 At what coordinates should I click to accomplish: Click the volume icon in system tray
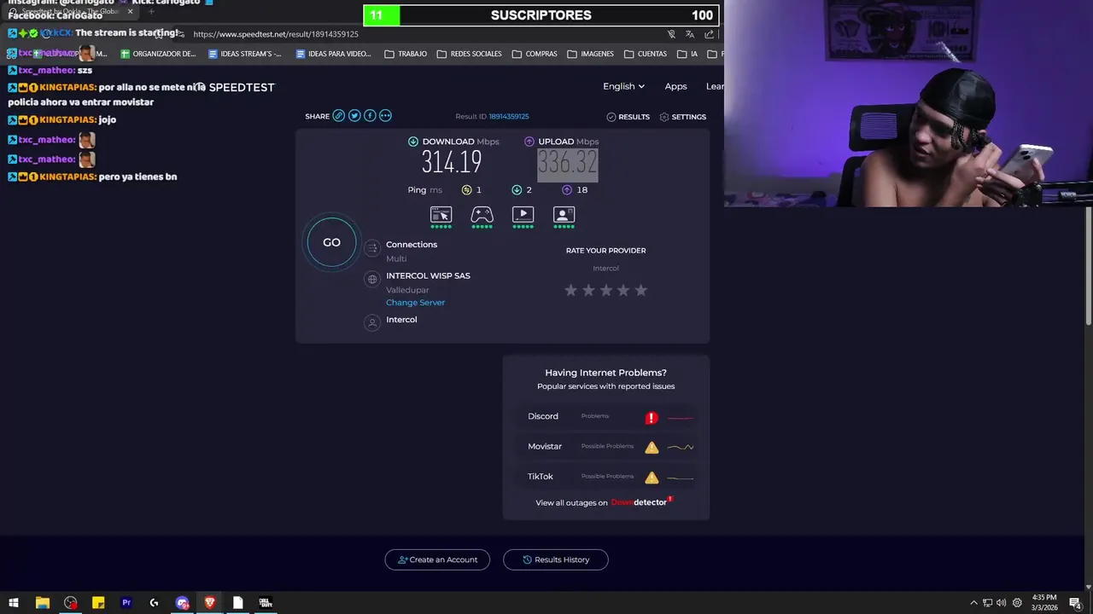[1001, 603]
